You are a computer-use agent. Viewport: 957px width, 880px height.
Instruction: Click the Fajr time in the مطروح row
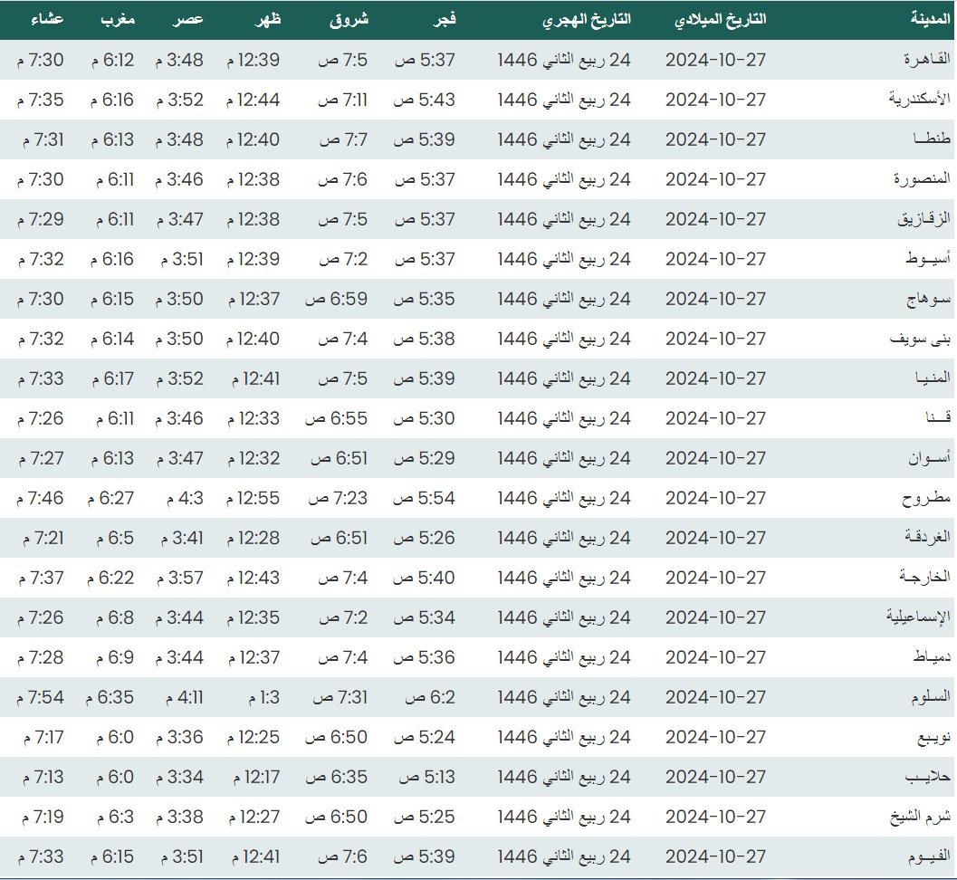(425, 498)
